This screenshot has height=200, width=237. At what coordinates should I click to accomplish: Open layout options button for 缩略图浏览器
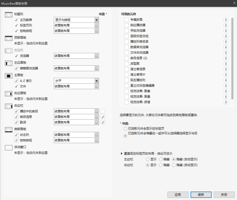click(x=97, y=68)
